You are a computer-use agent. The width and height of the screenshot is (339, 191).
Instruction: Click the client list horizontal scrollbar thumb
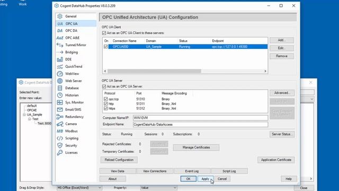point(154,71)
